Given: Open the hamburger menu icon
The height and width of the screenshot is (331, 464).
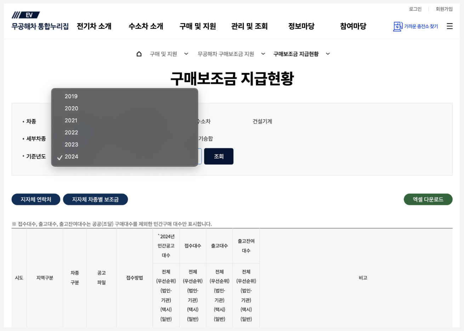Looking at the screenshot, I should [x=449, y=26].
